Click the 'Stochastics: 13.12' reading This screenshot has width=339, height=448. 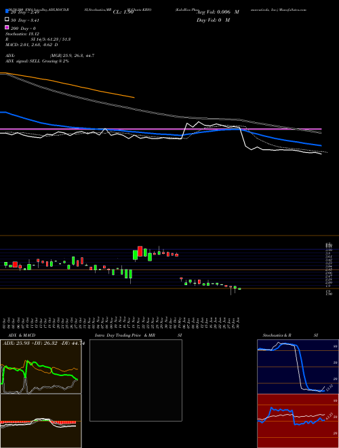(x=22, y=34)
